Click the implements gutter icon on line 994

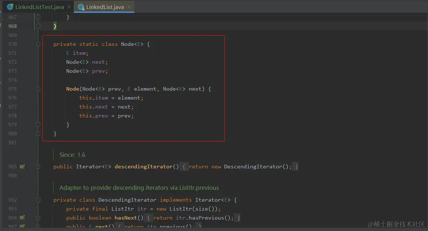(22, 218)
